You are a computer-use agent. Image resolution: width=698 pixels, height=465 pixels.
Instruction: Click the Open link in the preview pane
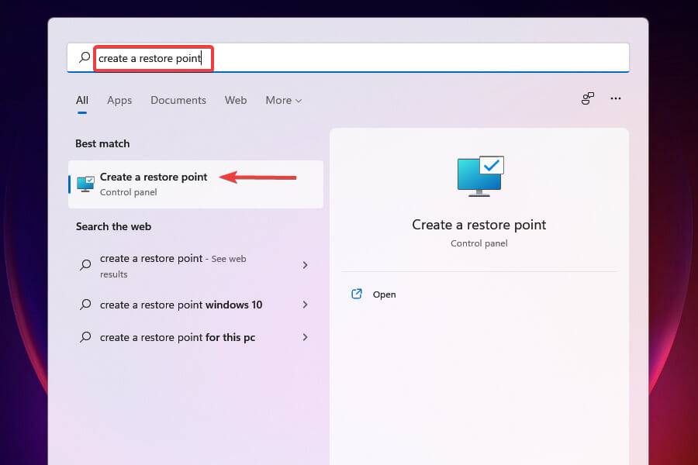385,294
